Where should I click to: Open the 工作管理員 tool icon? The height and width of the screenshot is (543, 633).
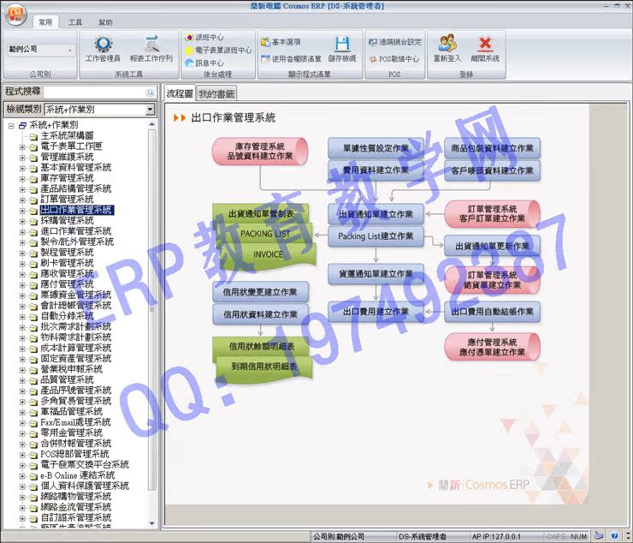(x=103, y=49)
